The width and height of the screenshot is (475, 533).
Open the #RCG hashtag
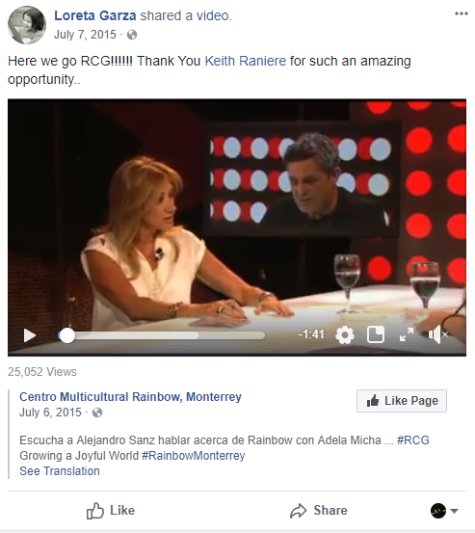tap(412, 440)
